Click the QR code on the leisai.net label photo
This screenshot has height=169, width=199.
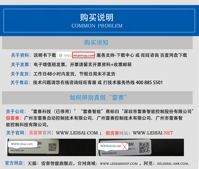click(144, 148)
